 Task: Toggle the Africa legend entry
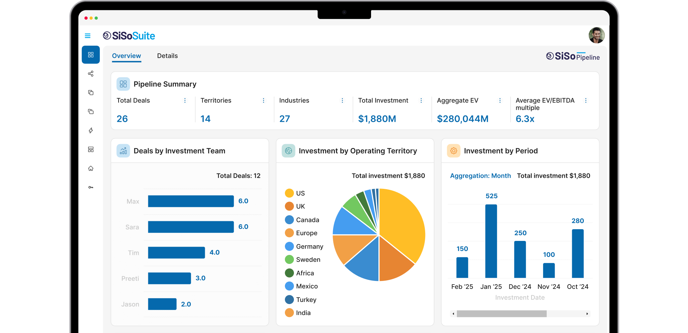click(x=300, y=273)
